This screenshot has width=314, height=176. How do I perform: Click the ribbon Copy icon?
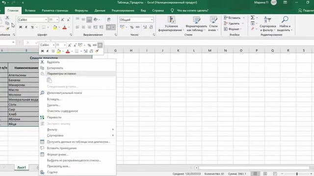tap(7, 23)
